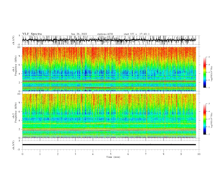Click the "3" tick on the time axis
The height and width of the screenshot is (173, 224).
(75, 154)
